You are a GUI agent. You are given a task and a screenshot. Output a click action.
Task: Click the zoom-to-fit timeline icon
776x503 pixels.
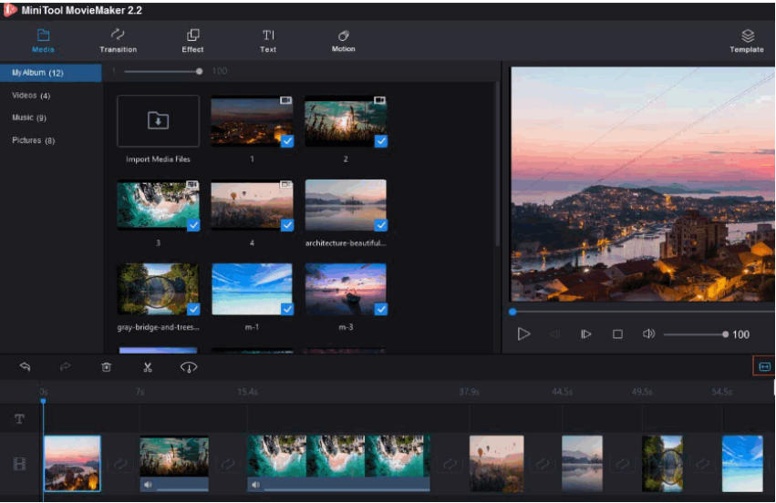coord(764,366)
